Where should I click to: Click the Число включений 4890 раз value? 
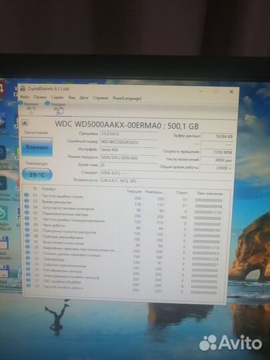tap(217, 160)
